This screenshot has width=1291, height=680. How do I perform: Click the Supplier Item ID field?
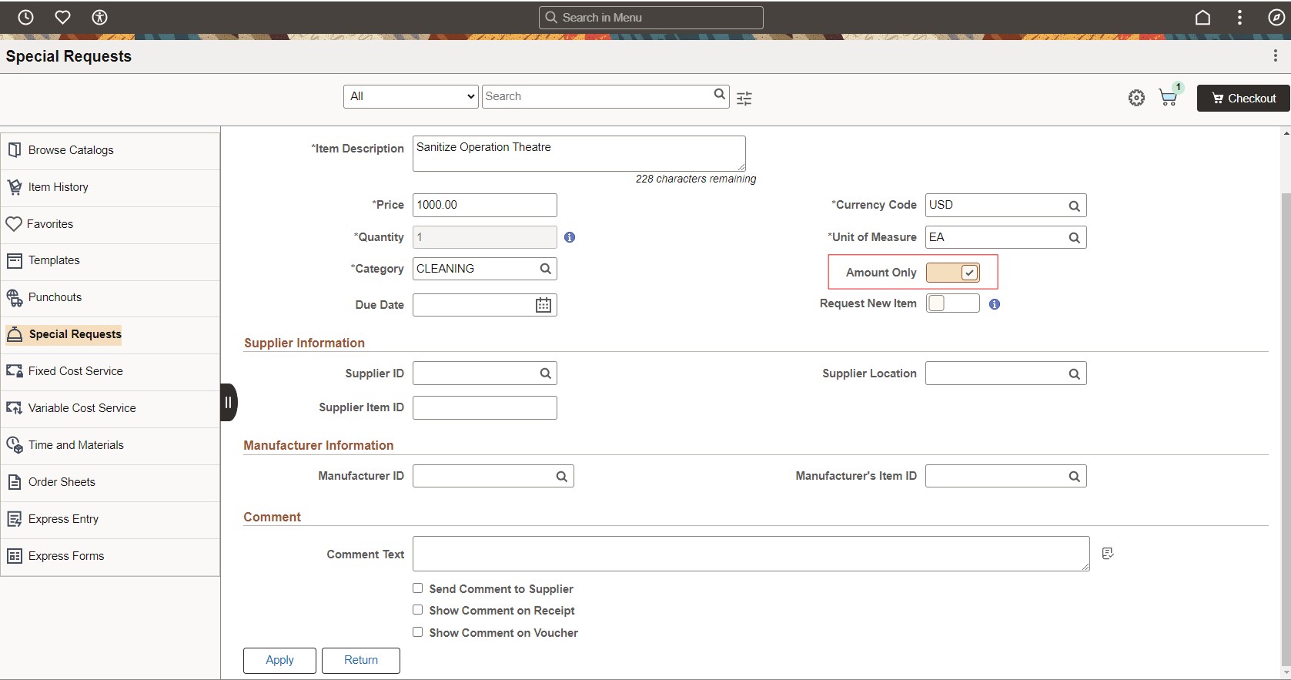pyautogui.click(x=484, y=407)
